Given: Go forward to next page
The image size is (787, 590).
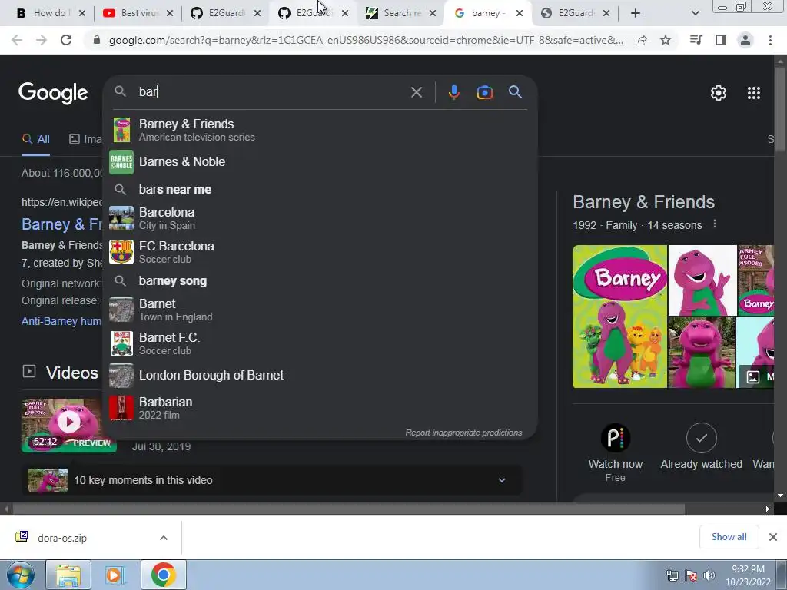Looking at the screenshot, I should pyautogui.click(x=42, y=40).
